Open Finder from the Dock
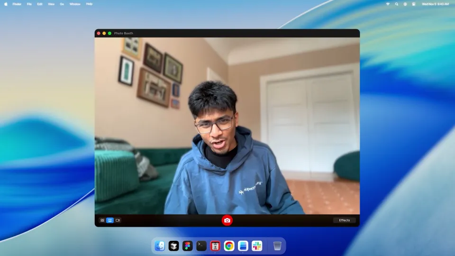Image resolution: width=455 pixels, height=256 pixels. 160,246
